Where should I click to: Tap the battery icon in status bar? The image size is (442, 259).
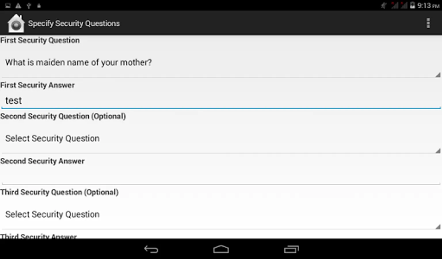coord(412,5)
